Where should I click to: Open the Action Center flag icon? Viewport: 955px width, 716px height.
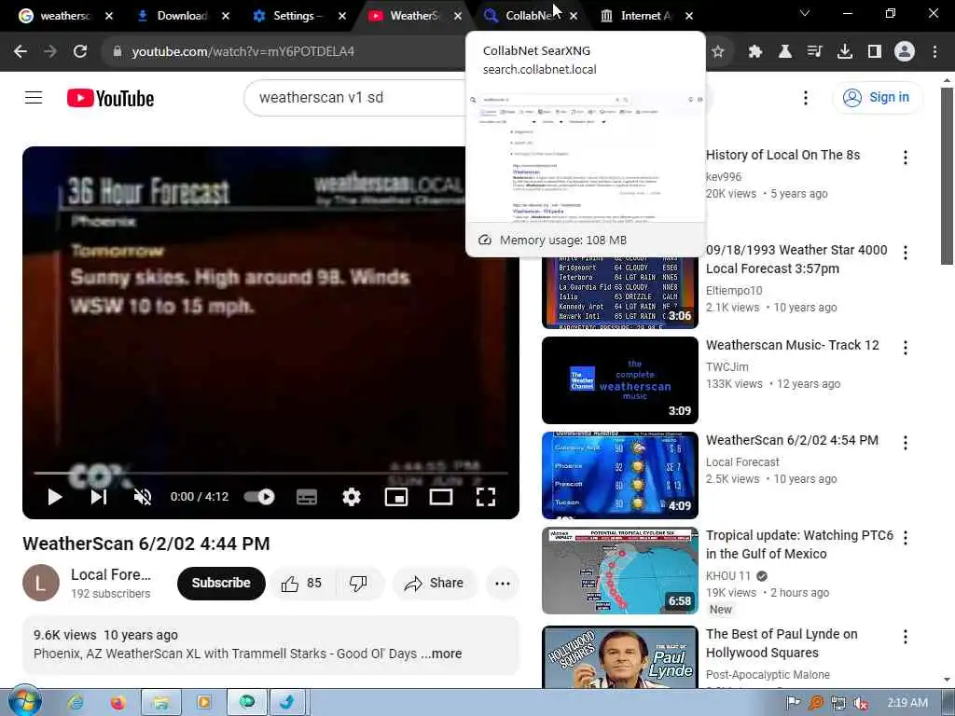(x=793, y=703)
